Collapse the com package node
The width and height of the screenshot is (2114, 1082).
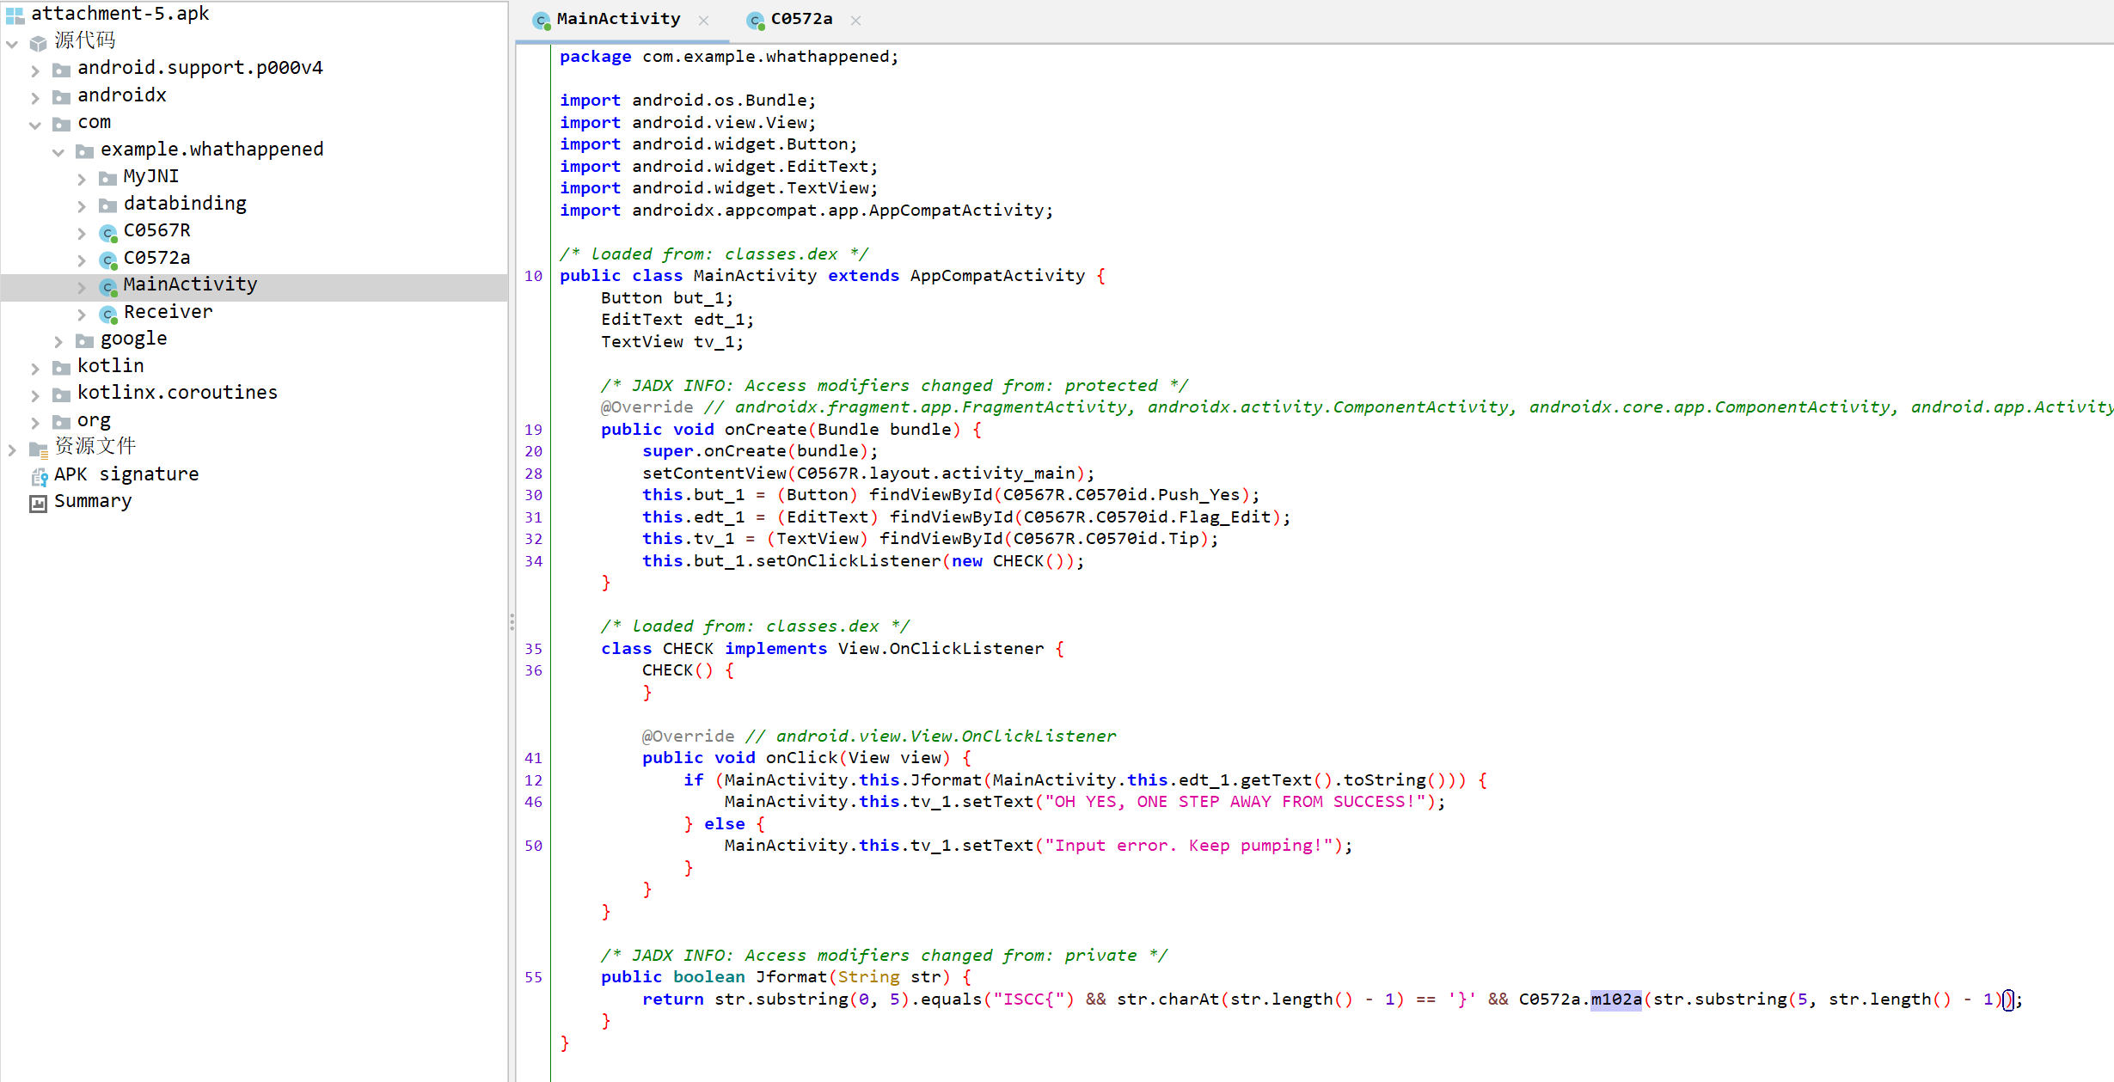[x=35, y=125]
